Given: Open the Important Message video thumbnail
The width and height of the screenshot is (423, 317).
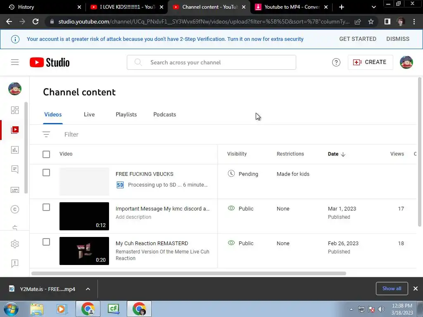Looking at the screenshot, I should (84, 216).
